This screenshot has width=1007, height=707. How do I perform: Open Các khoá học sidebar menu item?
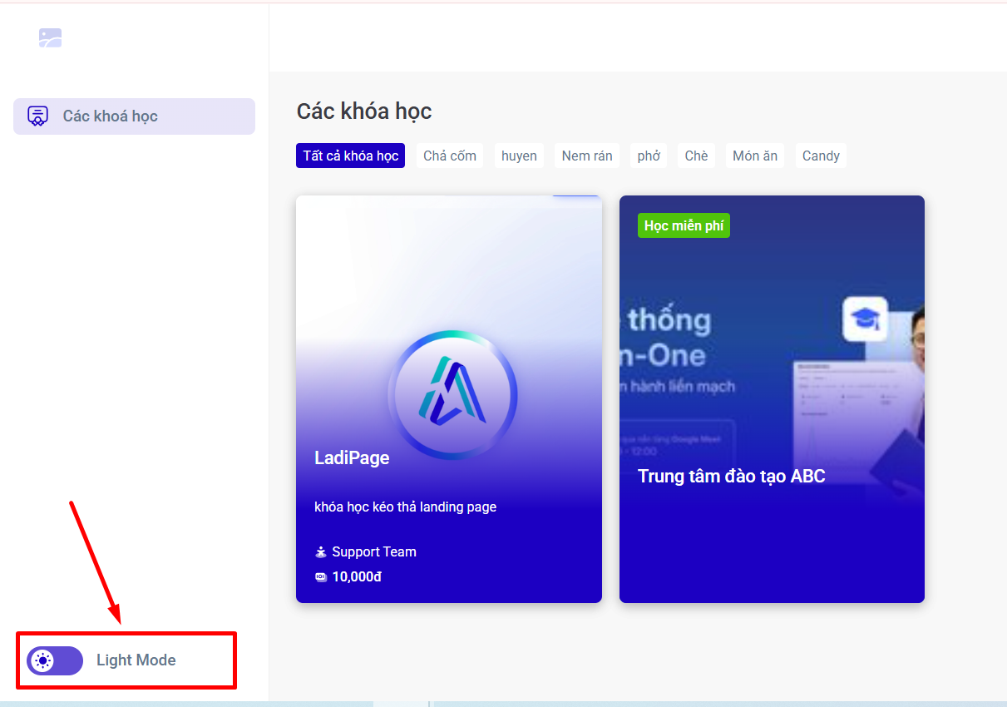coord(134,116)
